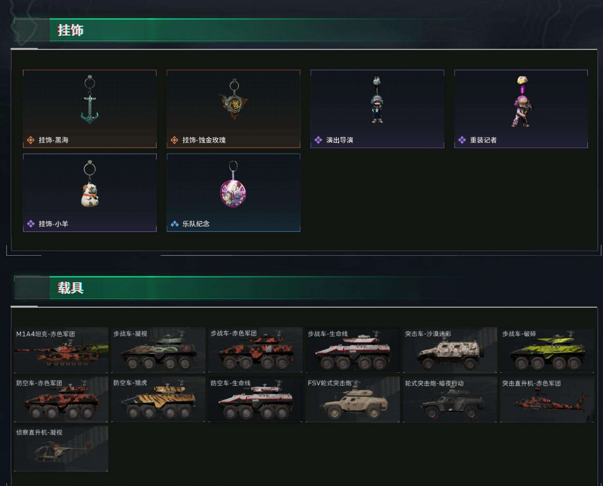
Task: Choose the 步战车-生命线 vehicle skin
Action: (353, 350)
